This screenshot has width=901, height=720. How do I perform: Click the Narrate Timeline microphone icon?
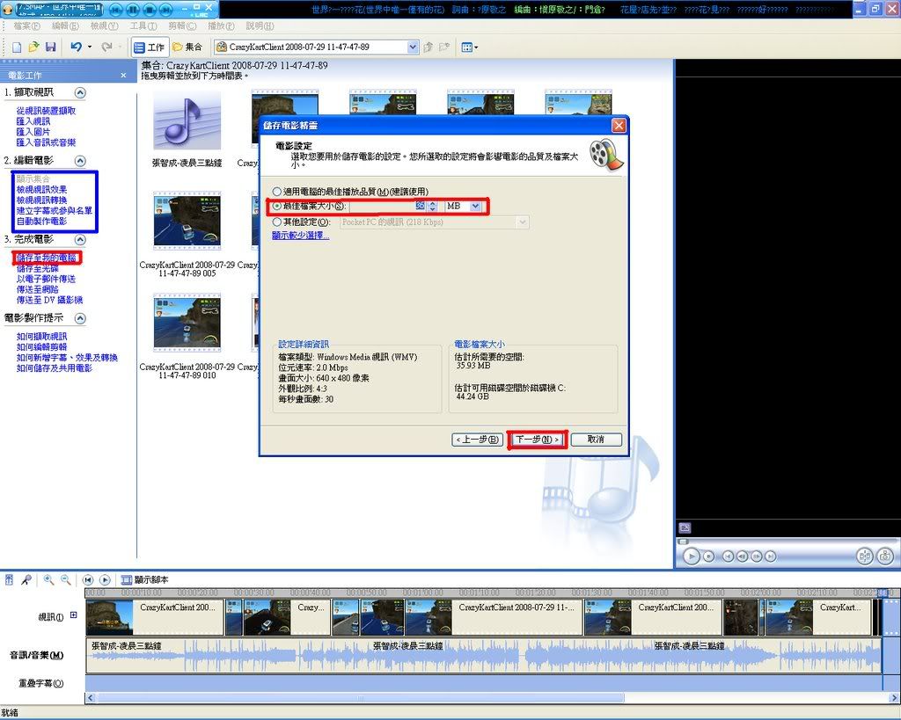click(x=27, y=580)
